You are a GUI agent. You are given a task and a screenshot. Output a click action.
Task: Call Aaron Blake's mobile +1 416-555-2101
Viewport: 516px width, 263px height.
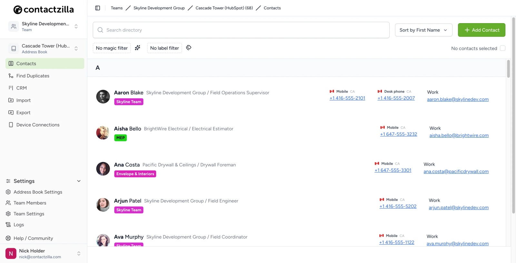[x=347, y=98]
